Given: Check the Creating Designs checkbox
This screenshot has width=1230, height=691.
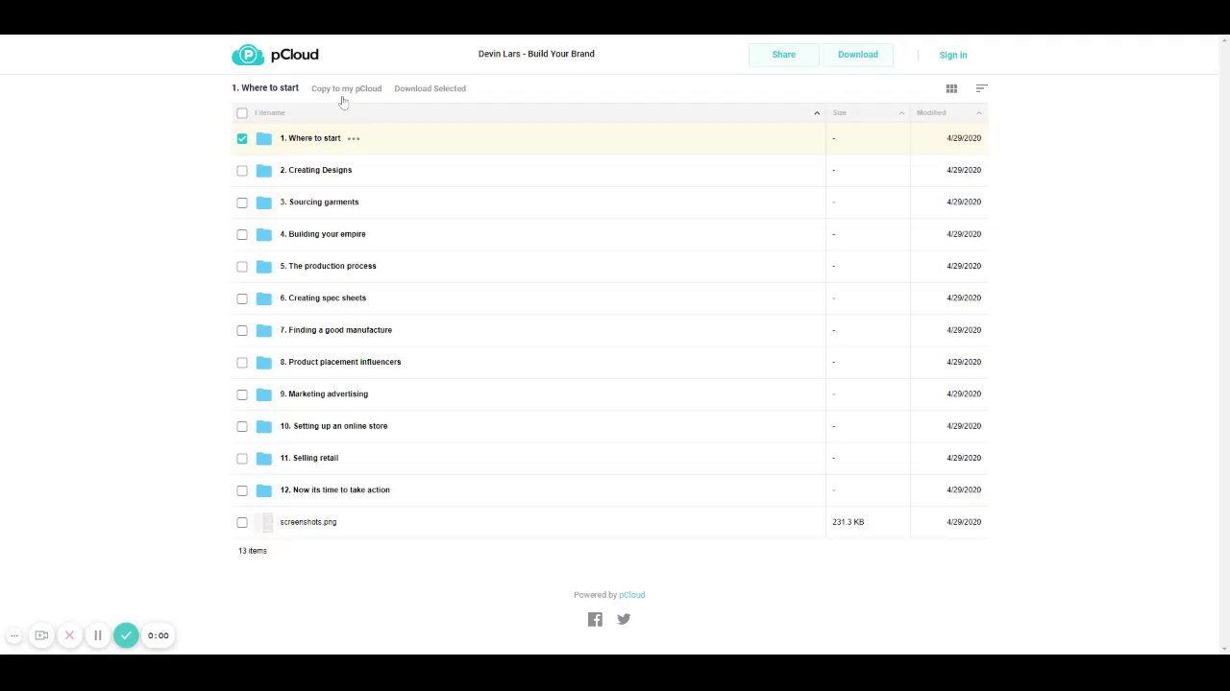Looking at the screenshot, I should 242,171.
